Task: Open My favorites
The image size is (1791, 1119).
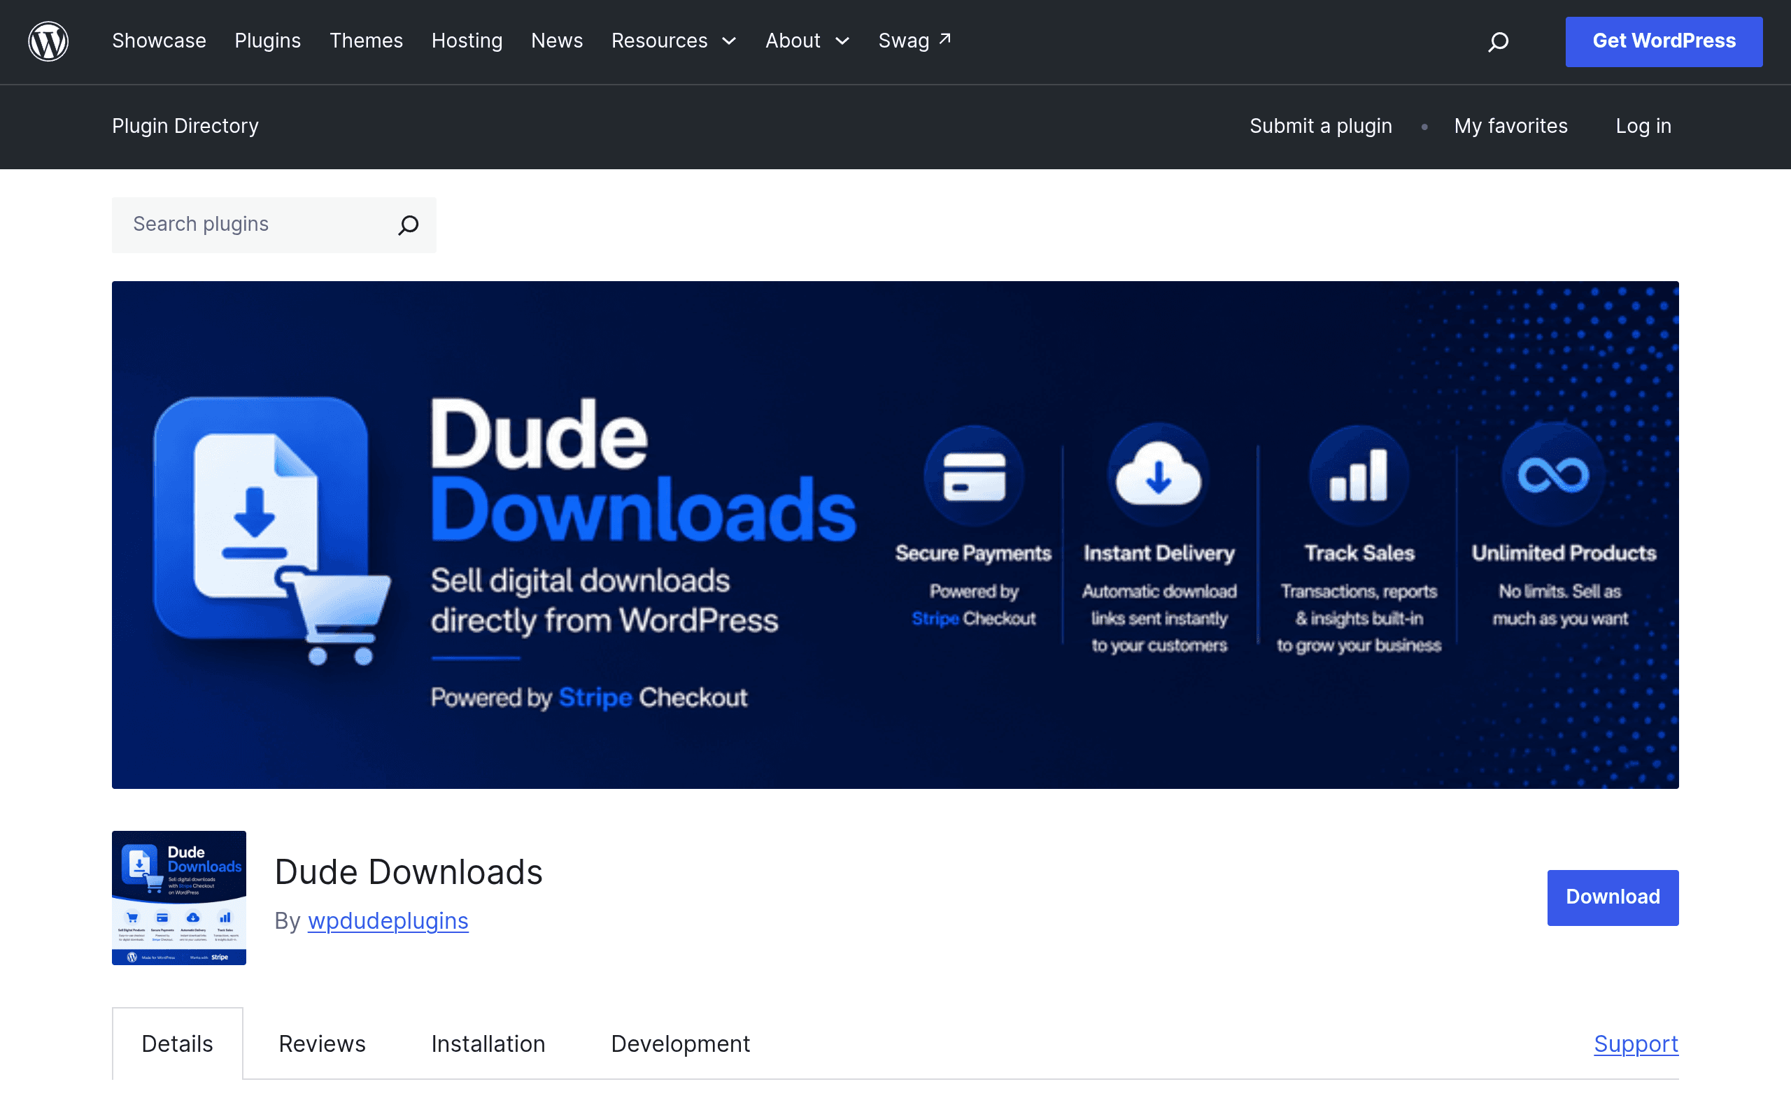Action: pyautogui.click(x=1510, y=126)
